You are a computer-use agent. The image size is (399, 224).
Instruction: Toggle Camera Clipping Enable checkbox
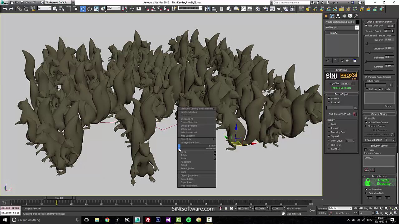click(366, 119)
